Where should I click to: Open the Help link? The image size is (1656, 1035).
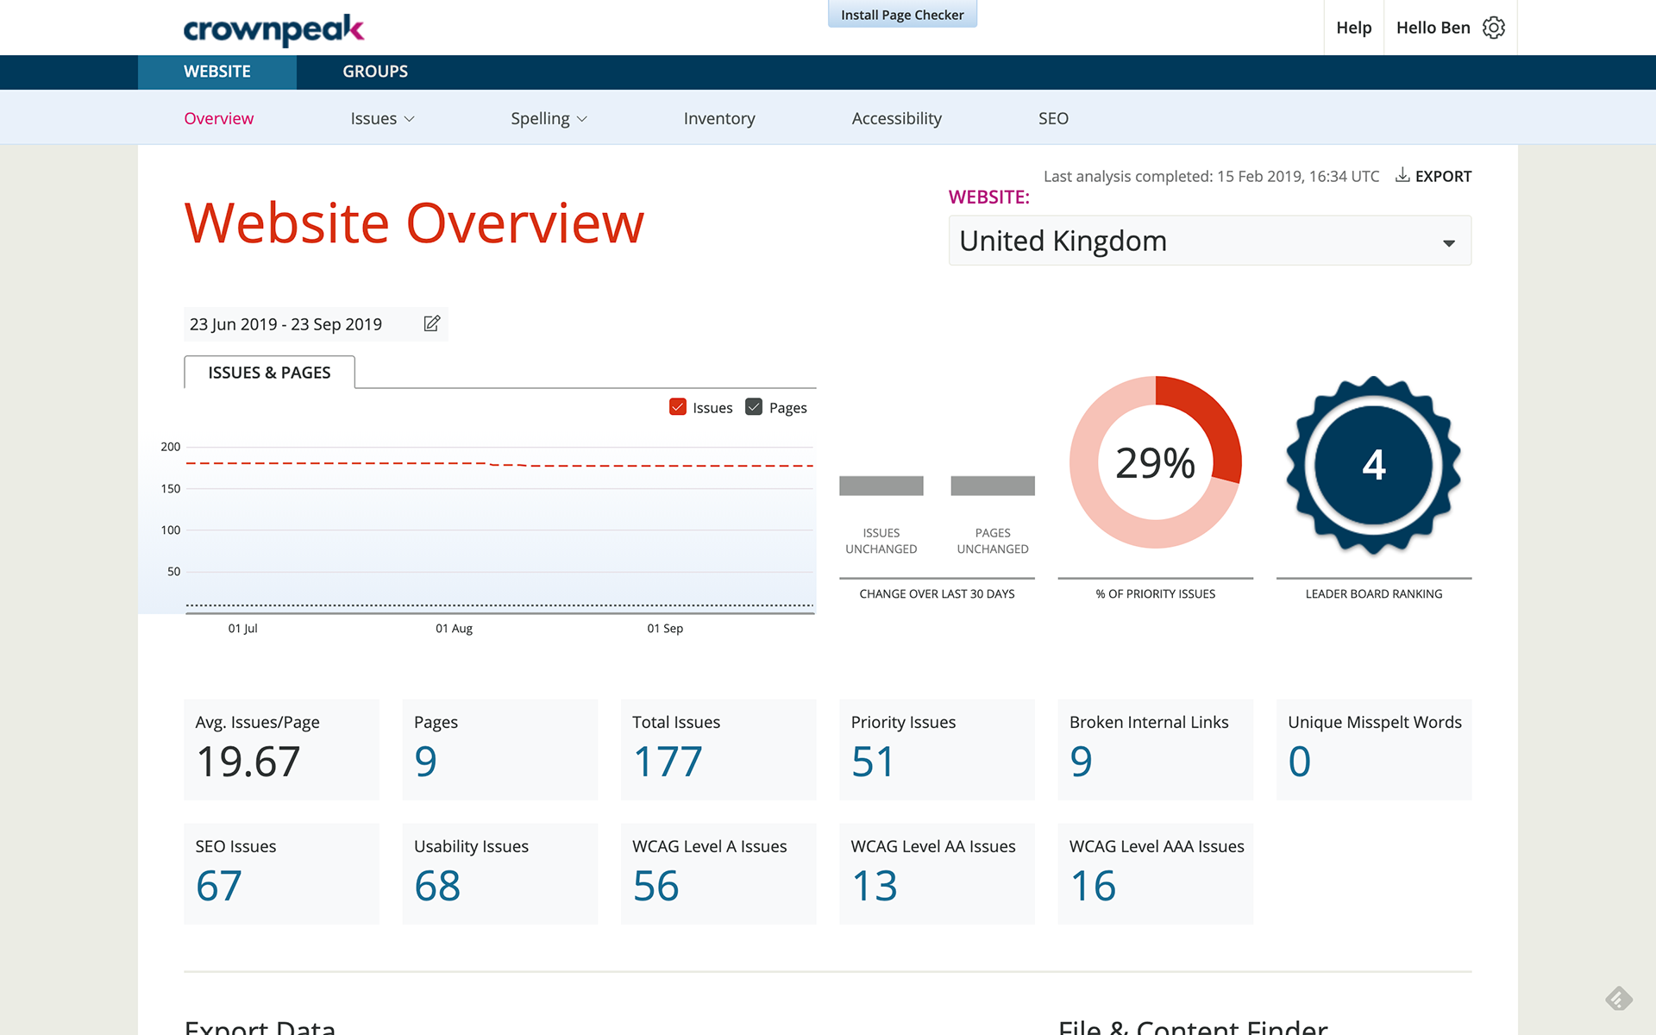point(1353,28)
